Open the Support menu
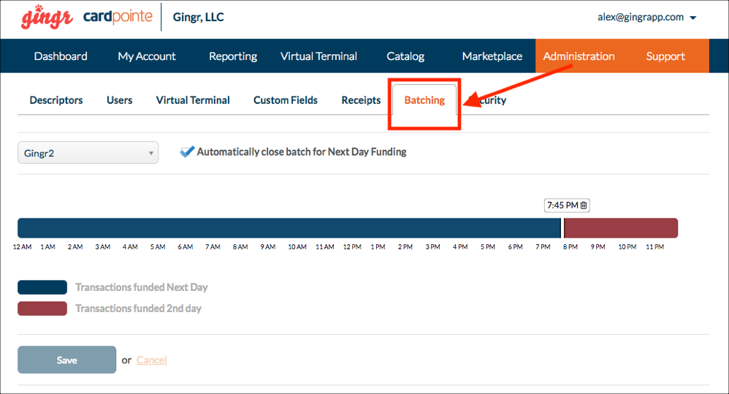This screenshot has width=729, height=394. (665, 56)
